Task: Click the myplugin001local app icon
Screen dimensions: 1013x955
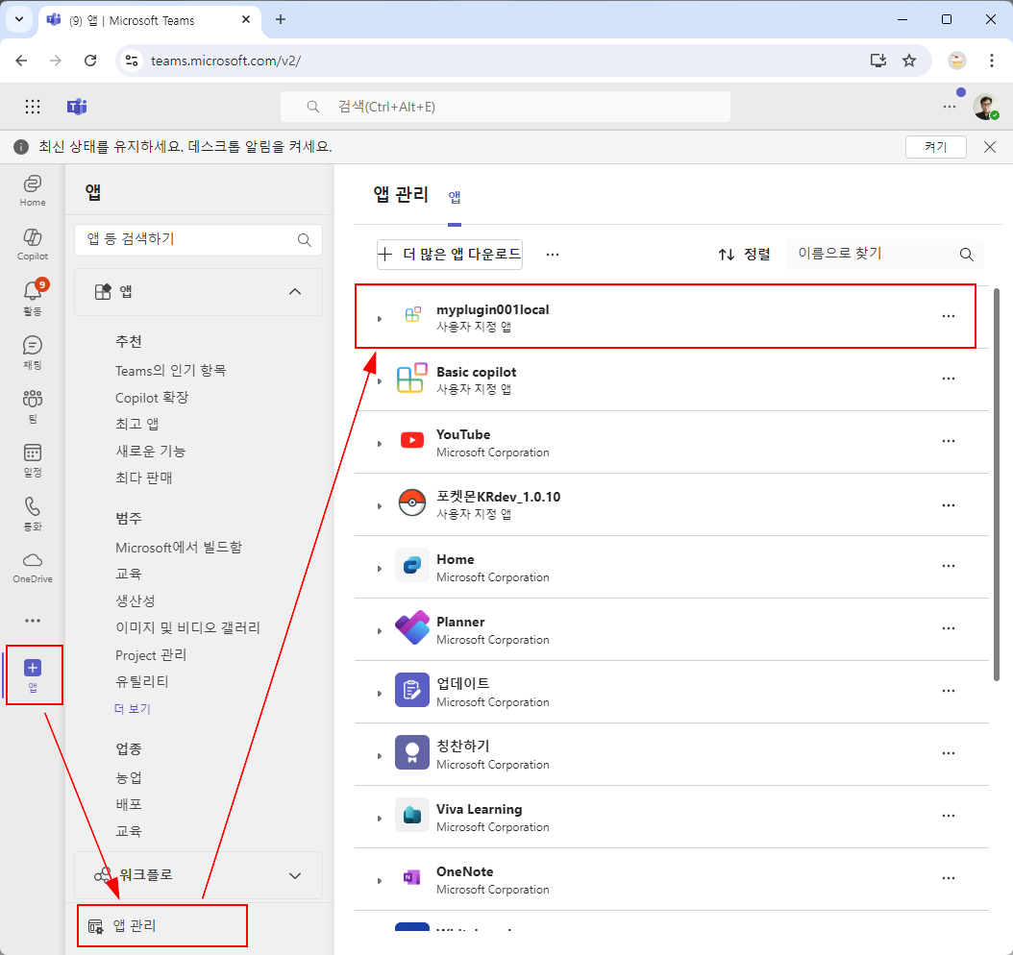Action: click(412, 316)
